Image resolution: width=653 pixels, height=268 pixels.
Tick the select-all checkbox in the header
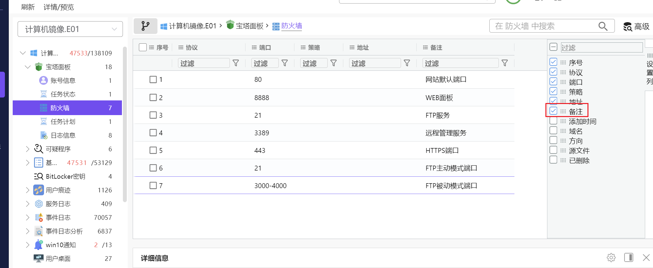pyautogui.click(x=142, y=47)
